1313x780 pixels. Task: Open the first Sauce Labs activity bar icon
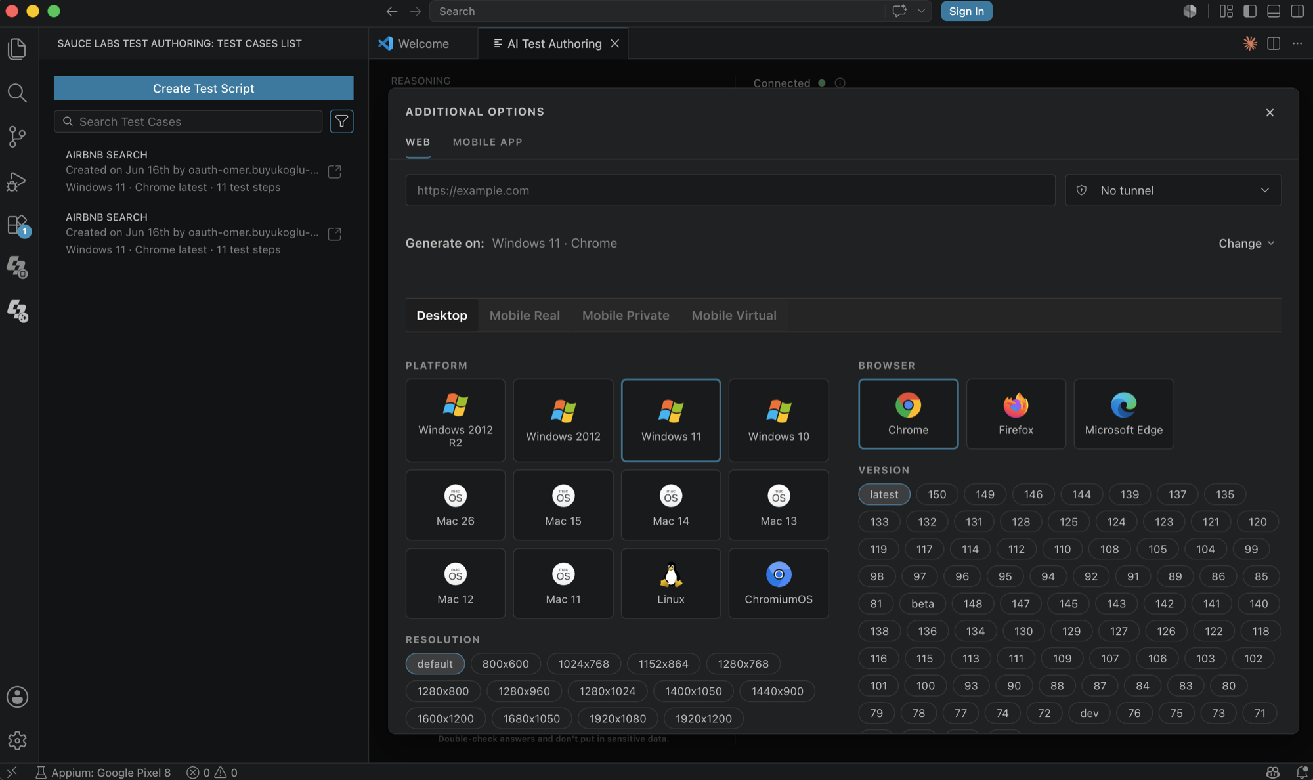pyautogui.click(x=17, y=267)
